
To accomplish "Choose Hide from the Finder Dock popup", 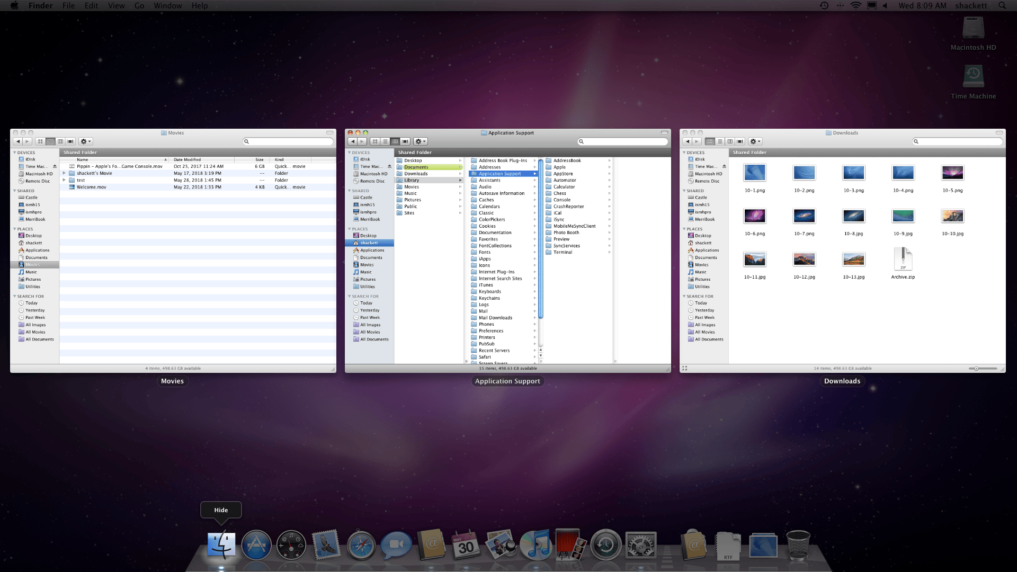I will click(x=221, y=510).
